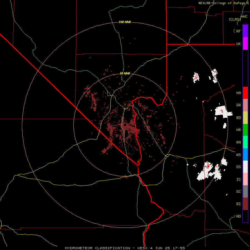Click the BD legend label
The image size is (250, 250).
click(x=238, y=118)
